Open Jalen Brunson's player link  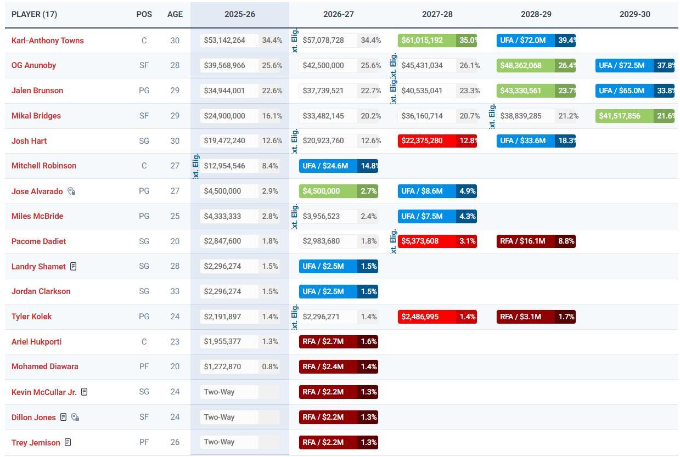point(37,91)
